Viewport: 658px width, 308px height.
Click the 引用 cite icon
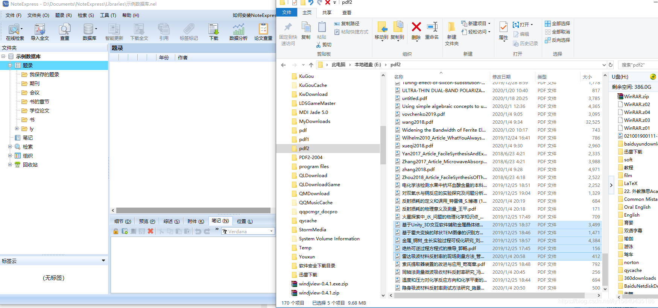coord(164,32)
